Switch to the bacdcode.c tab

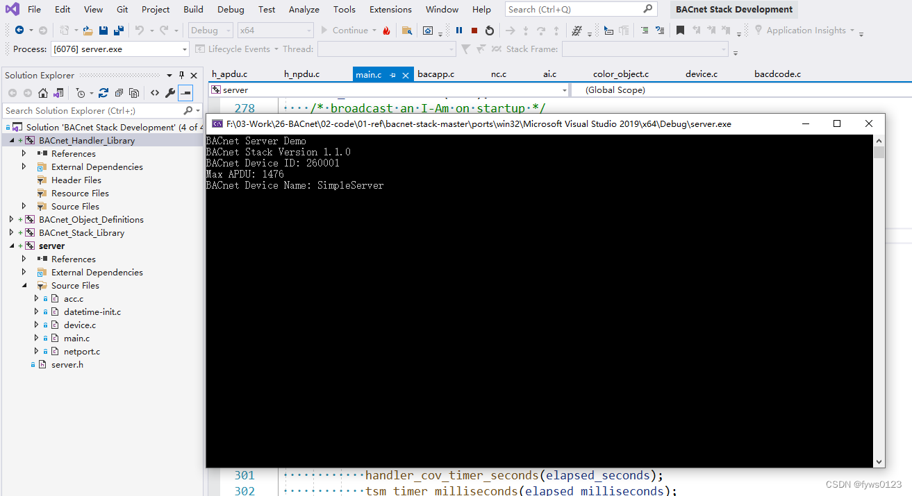point(777,74)
